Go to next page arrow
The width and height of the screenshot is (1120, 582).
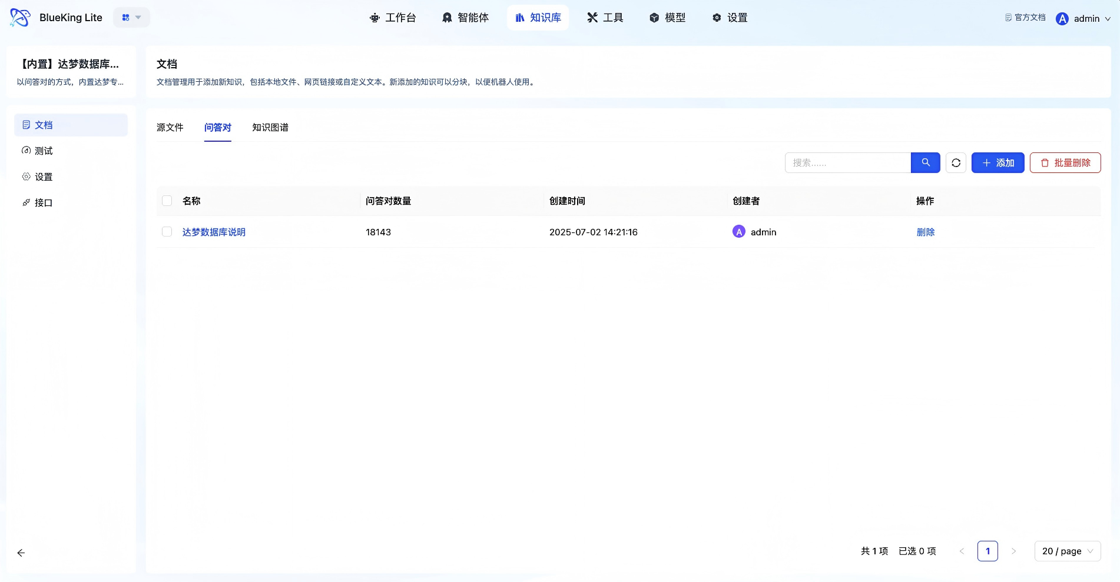point(1014,551)
